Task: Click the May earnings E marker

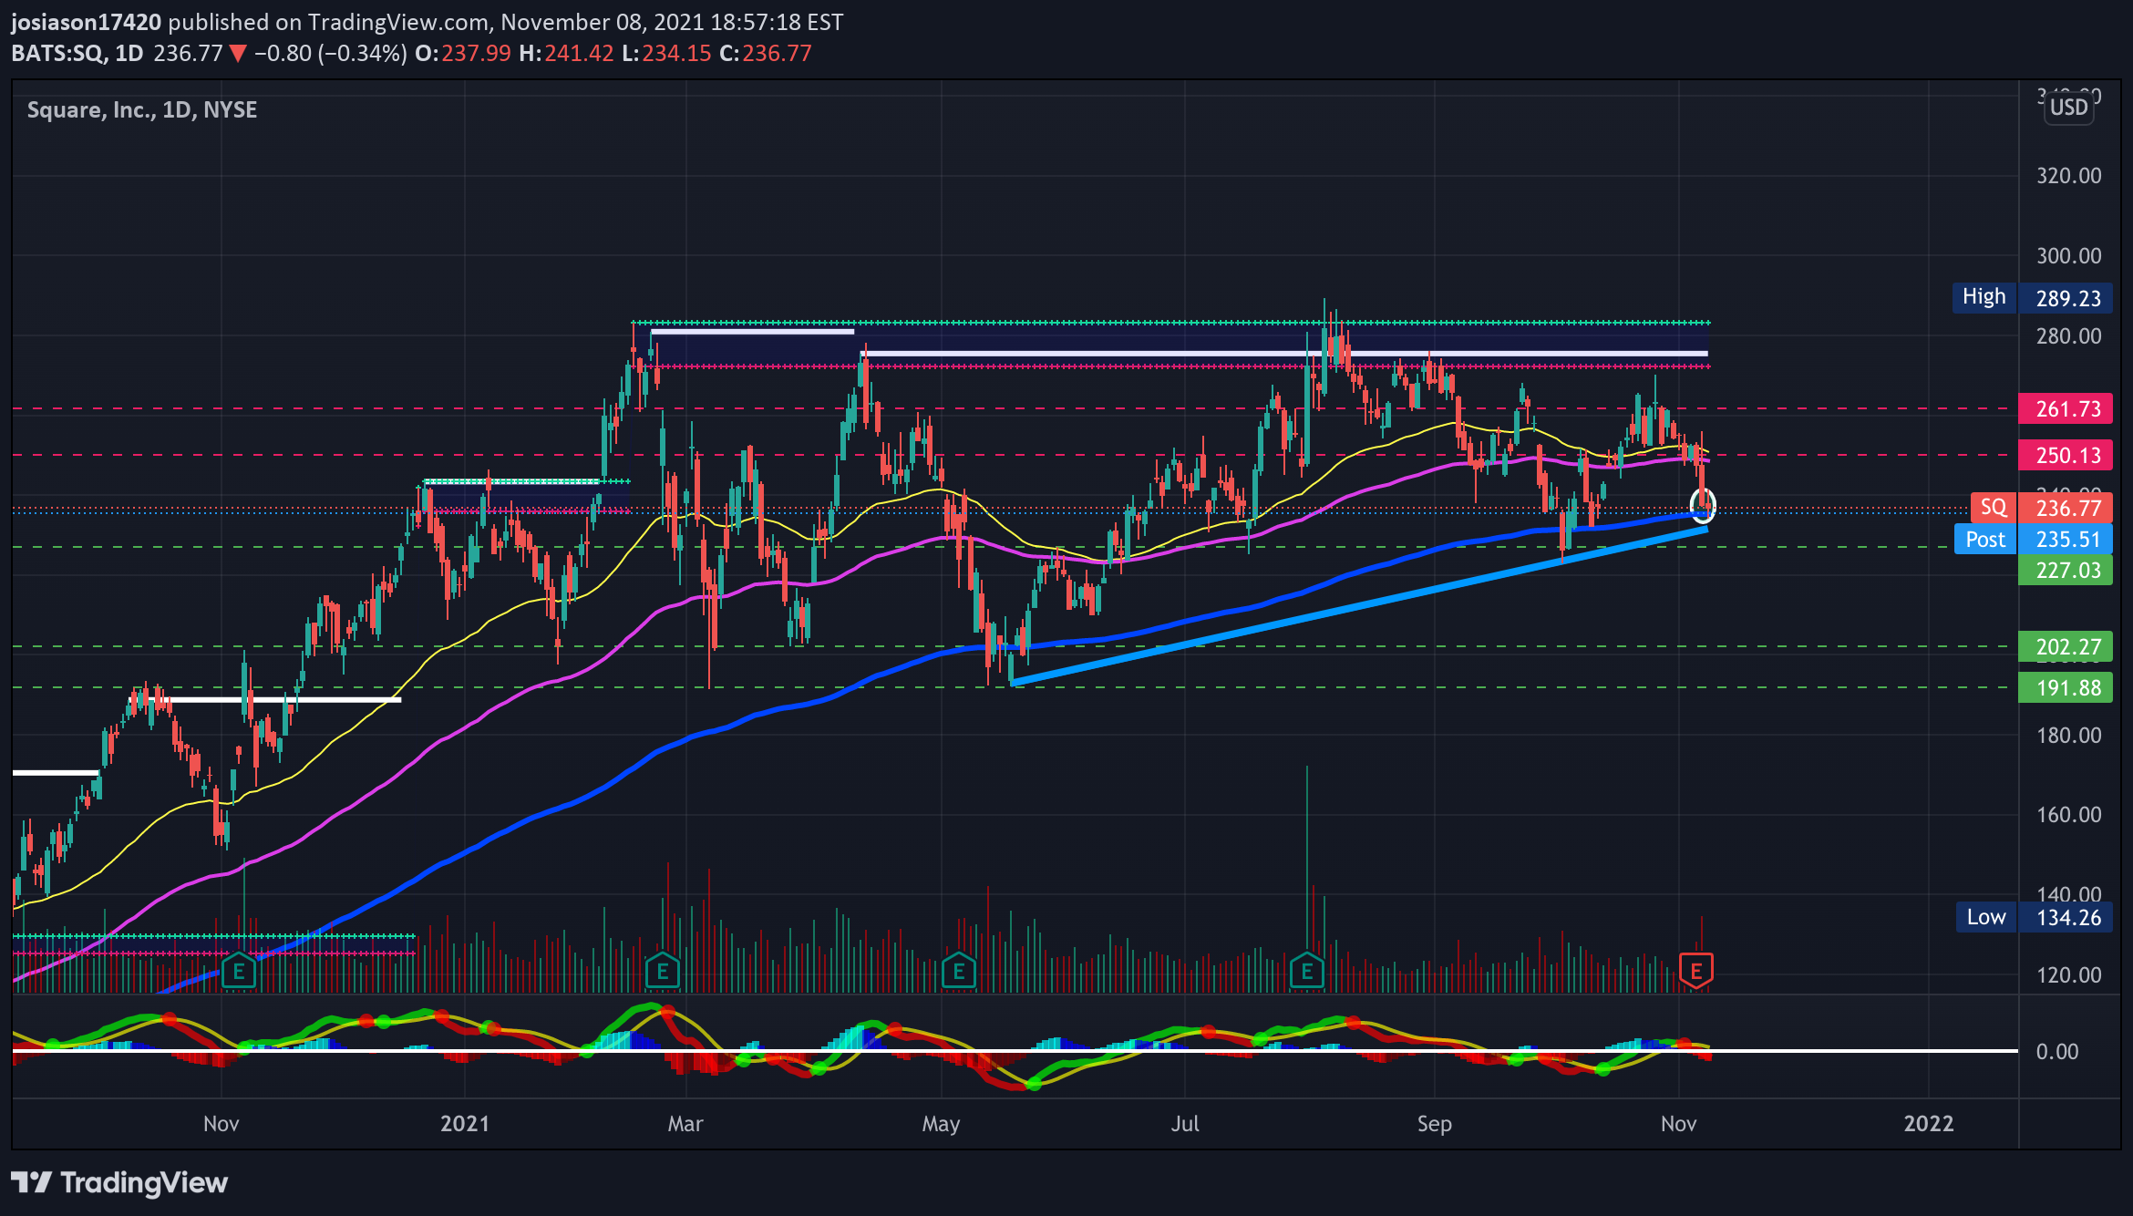Action: [959, 972]
